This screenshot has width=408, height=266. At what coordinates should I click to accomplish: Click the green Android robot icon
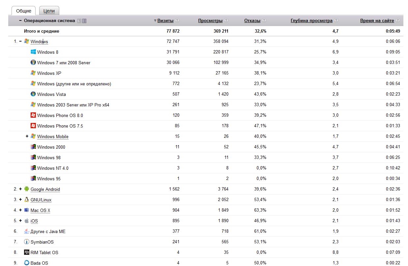click(27, 189)
